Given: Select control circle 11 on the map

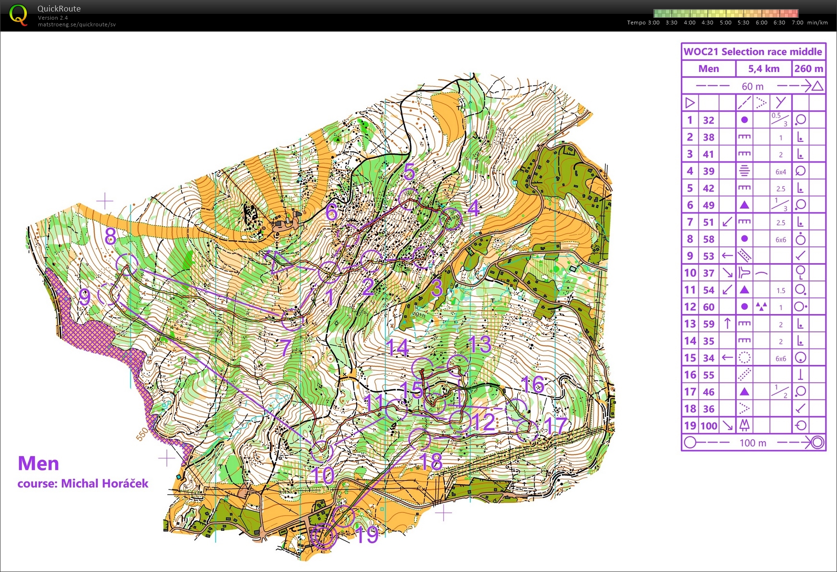Looking at the screenshot, I should pyautogui.click(x=395, y=409).
